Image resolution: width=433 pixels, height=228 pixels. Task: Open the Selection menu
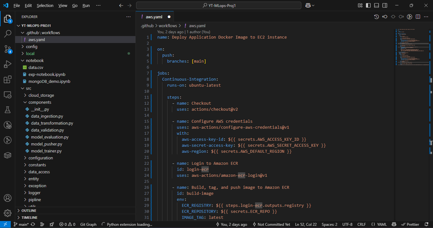45,6
